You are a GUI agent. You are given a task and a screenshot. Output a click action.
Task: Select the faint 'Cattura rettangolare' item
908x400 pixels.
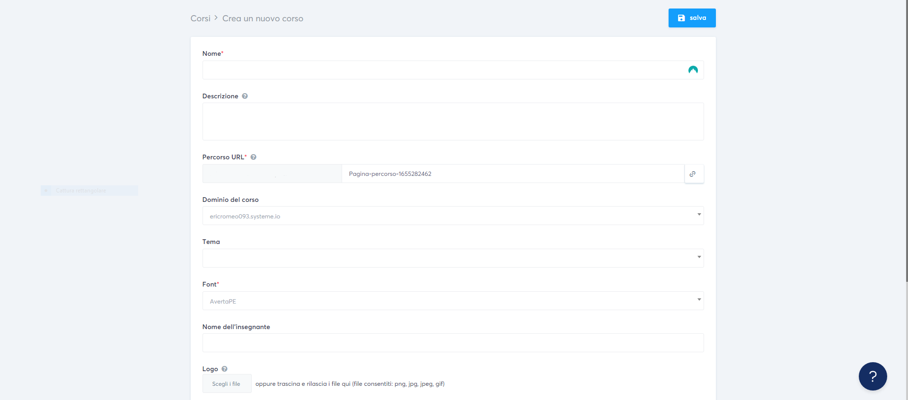[x=81, y=191]
